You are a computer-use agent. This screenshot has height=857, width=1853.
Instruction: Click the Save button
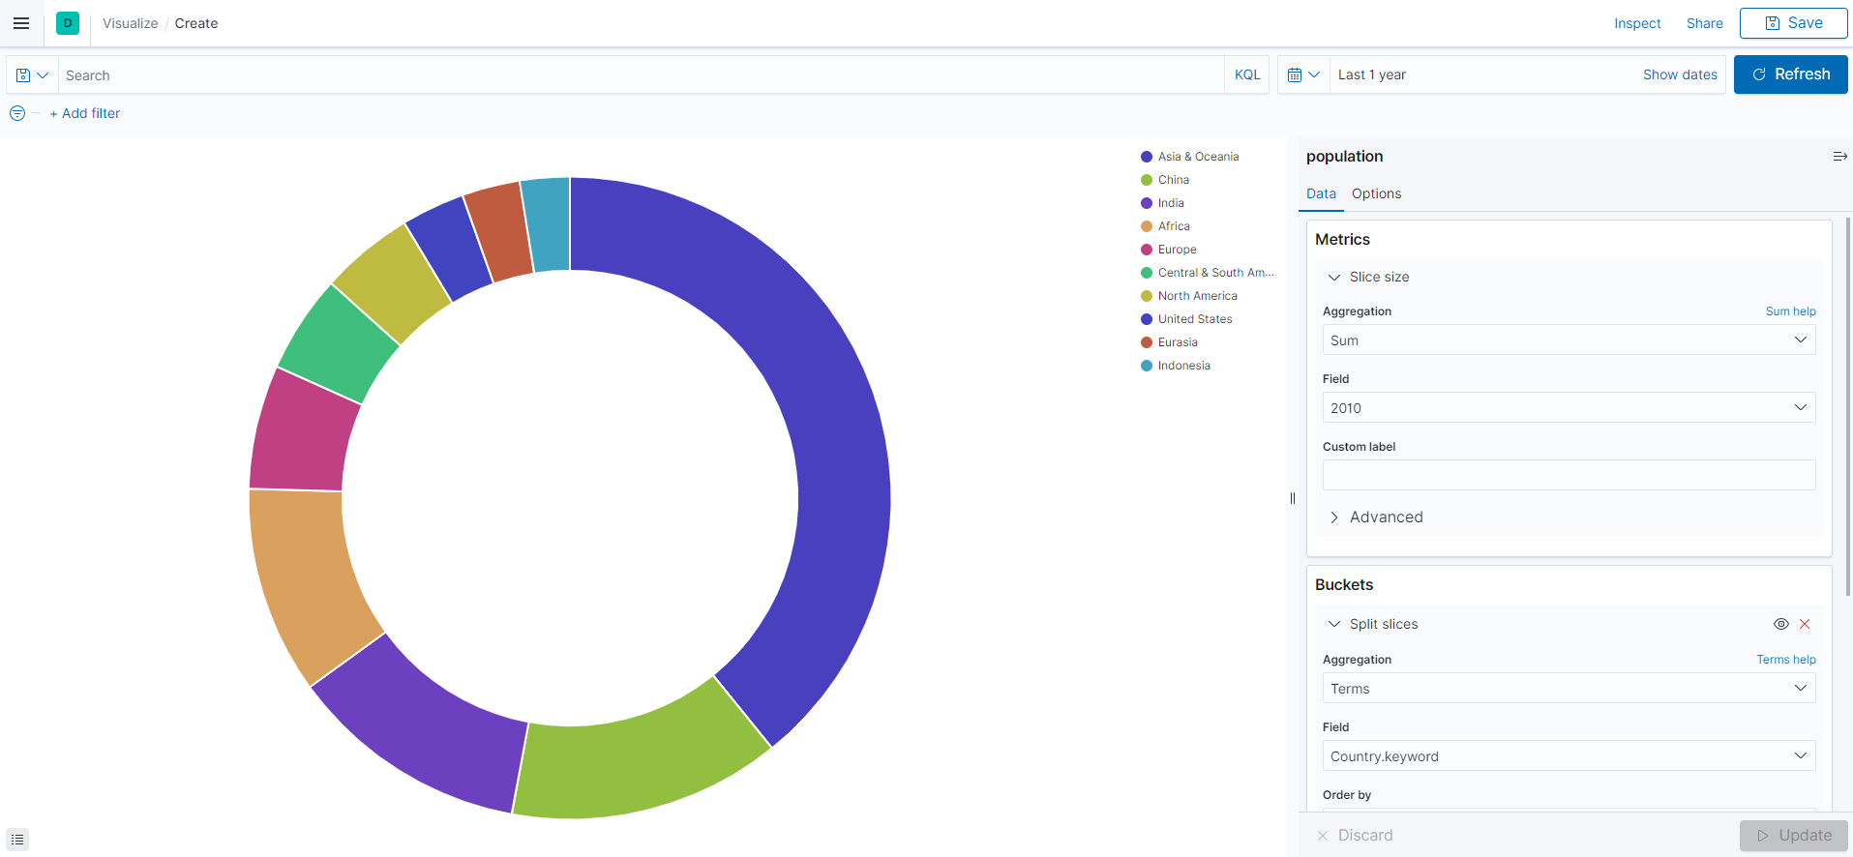tap(1793, 23)
